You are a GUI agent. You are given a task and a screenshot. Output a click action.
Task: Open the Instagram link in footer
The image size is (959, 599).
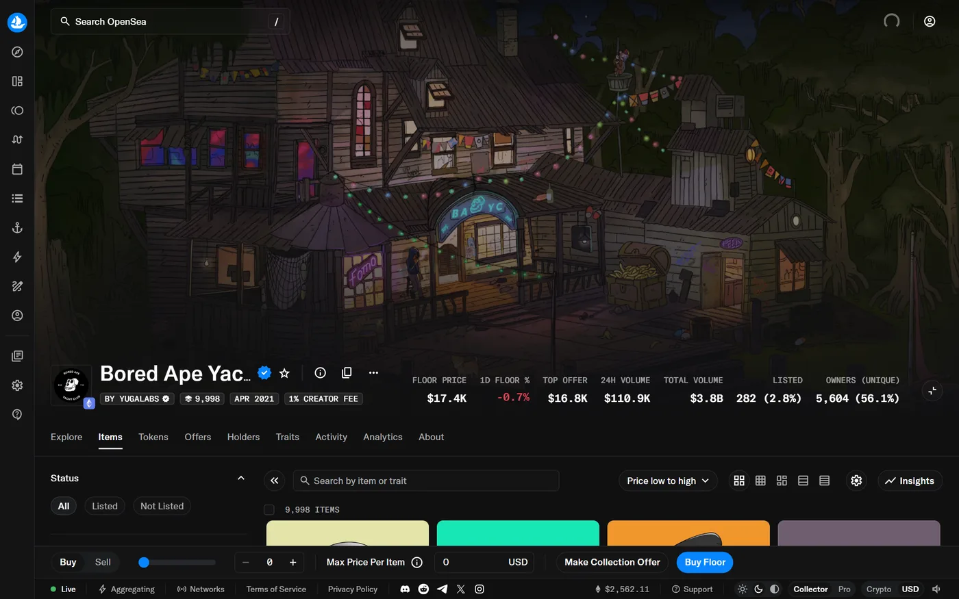click(480, 589)
